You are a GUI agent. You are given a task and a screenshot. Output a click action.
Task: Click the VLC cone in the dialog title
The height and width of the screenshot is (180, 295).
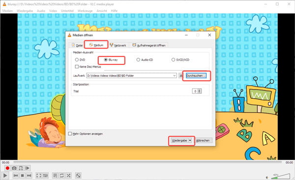(69, 35)
